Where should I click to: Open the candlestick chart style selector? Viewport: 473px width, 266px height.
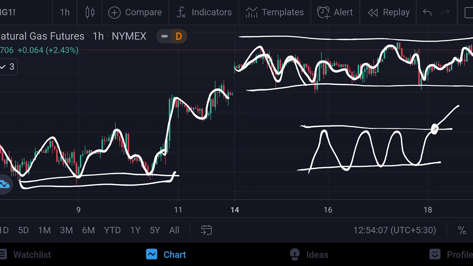[90, 12]
